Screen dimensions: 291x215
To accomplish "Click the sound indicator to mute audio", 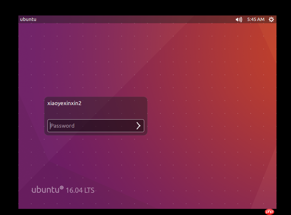I will point(239,19).
